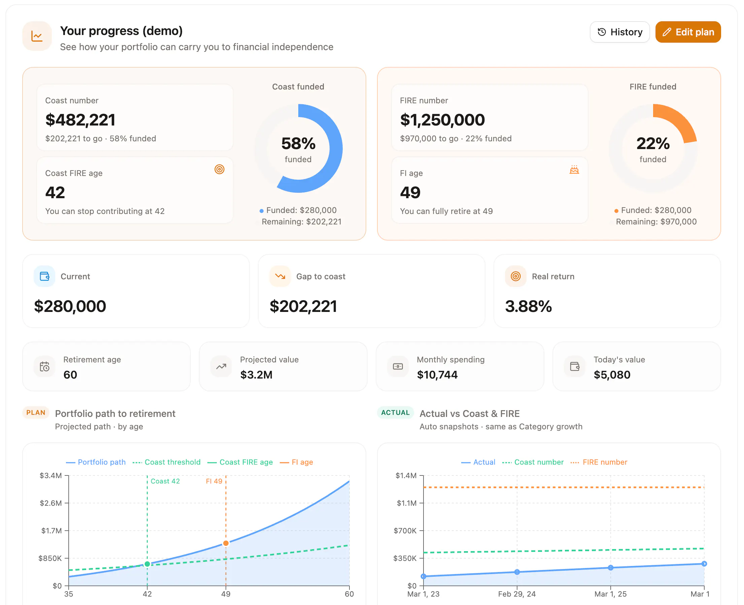Toggle the Coast number chart legend entry
744x605 pixels.
click(533, 462)
